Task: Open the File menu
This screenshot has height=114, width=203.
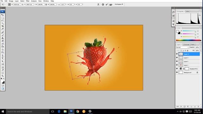Action: (2, 1)
